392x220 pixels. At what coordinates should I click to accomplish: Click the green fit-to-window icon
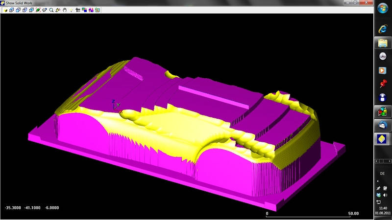pyautogui.click(x=38, y=10)
